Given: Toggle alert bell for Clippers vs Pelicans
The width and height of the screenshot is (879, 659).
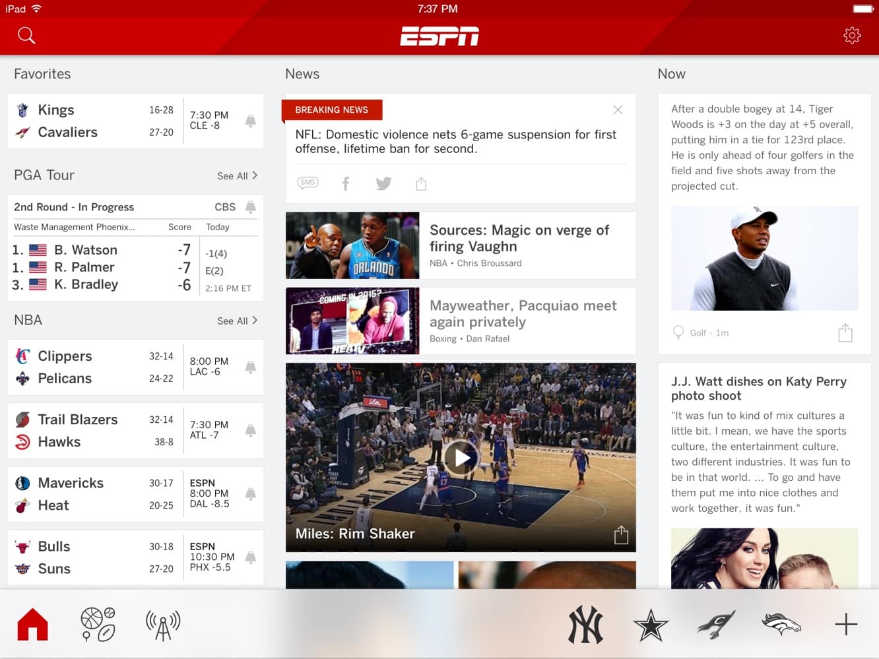Looking at the screenshot, I should click(251, 367).
